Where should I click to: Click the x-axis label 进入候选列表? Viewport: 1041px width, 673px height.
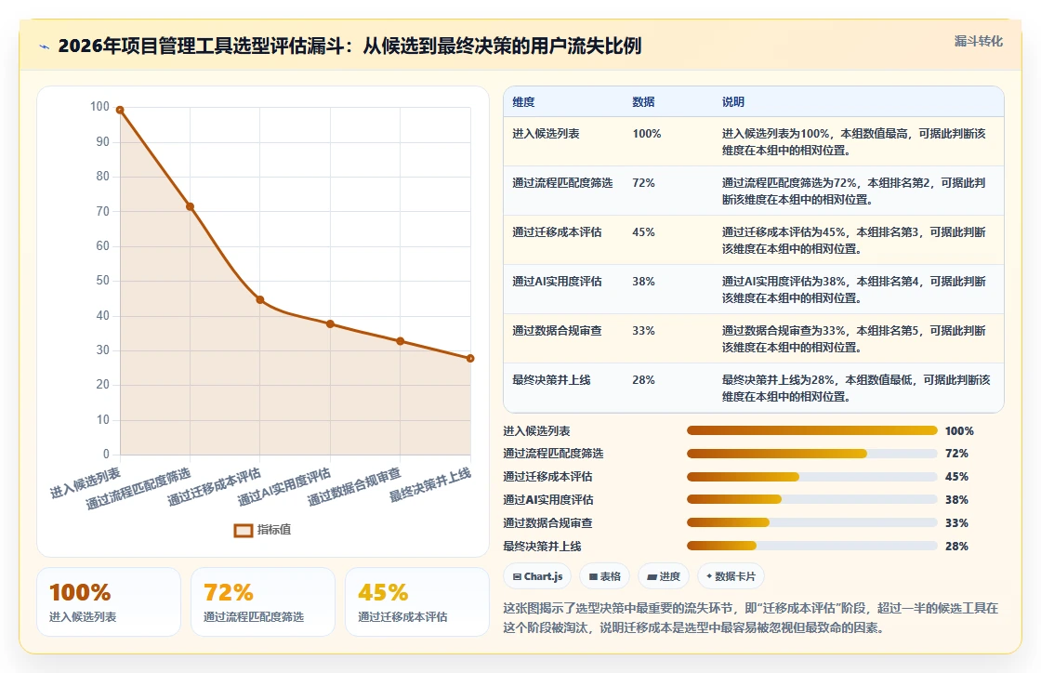(86, 483)
